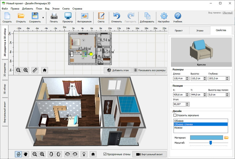Image resolution: width=235 pixels, height=159 pixels.
Task: Switch to the Проект tab
Action: pyautogui.click(x=179, y=31)
